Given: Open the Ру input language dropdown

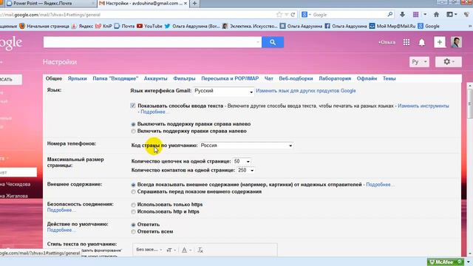Looking at the screenshot, I should (x=419, y=62).
